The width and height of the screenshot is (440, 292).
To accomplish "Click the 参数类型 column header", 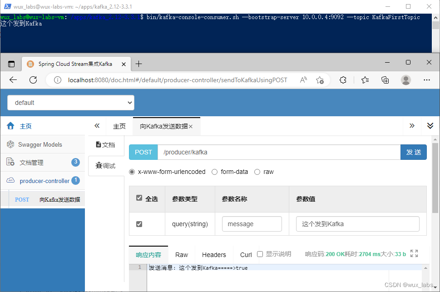I will click(185, 199).
